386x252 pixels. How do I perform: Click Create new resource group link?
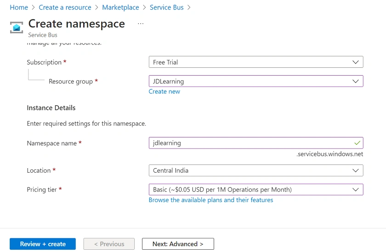[x=165, y=92]
